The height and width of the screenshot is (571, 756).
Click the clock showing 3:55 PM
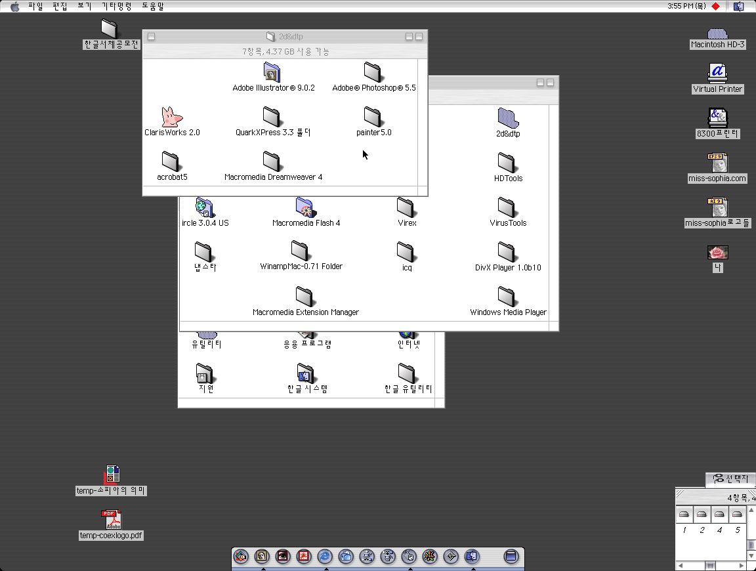[x=686, y=6]
